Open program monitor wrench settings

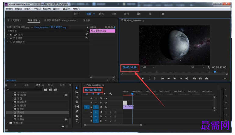pyautogui.click(x=208, y=67)
